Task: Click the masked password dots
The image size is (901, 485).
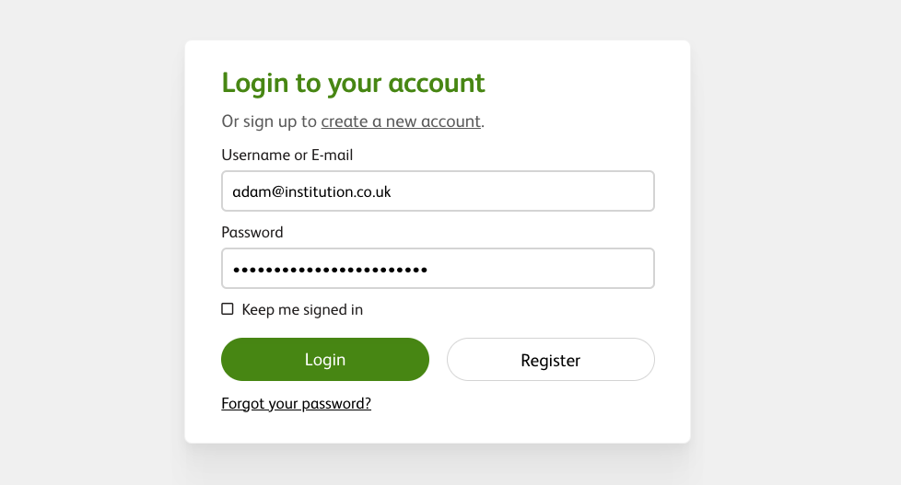Action: (x=330, y=270)
